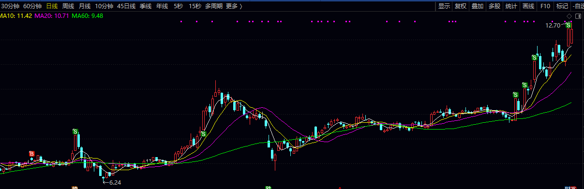Expand the 更多 periods list

tap(234, 6)
